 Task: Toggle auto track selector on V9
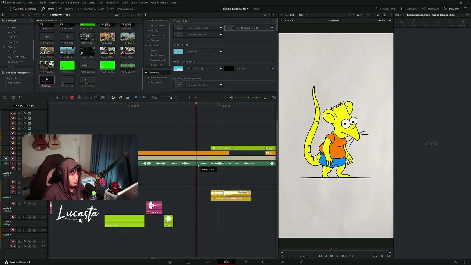pos(24,118)
